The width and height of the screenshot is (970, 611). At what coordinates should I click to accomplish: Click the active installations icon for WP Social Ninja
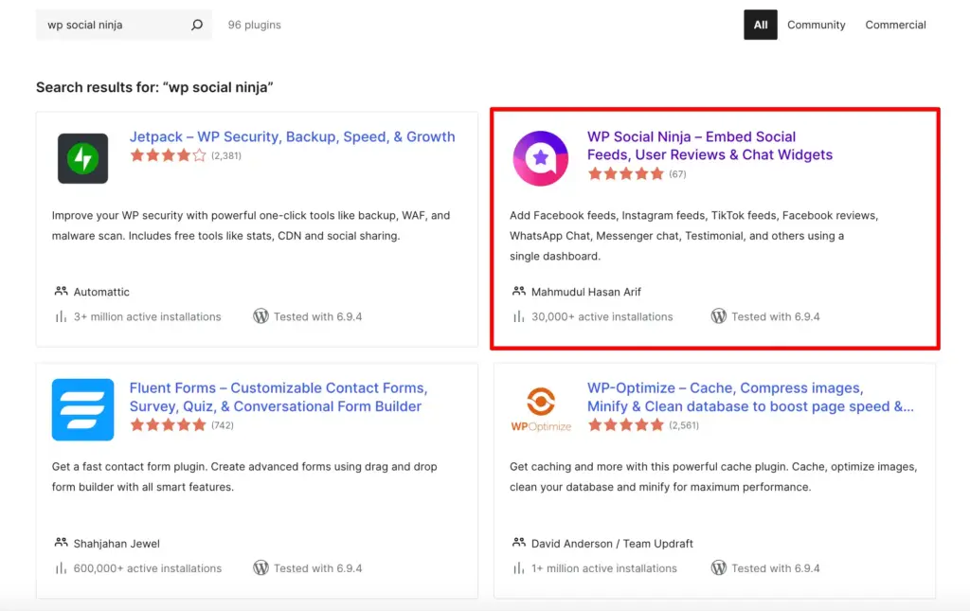click(x=519, y=316)
